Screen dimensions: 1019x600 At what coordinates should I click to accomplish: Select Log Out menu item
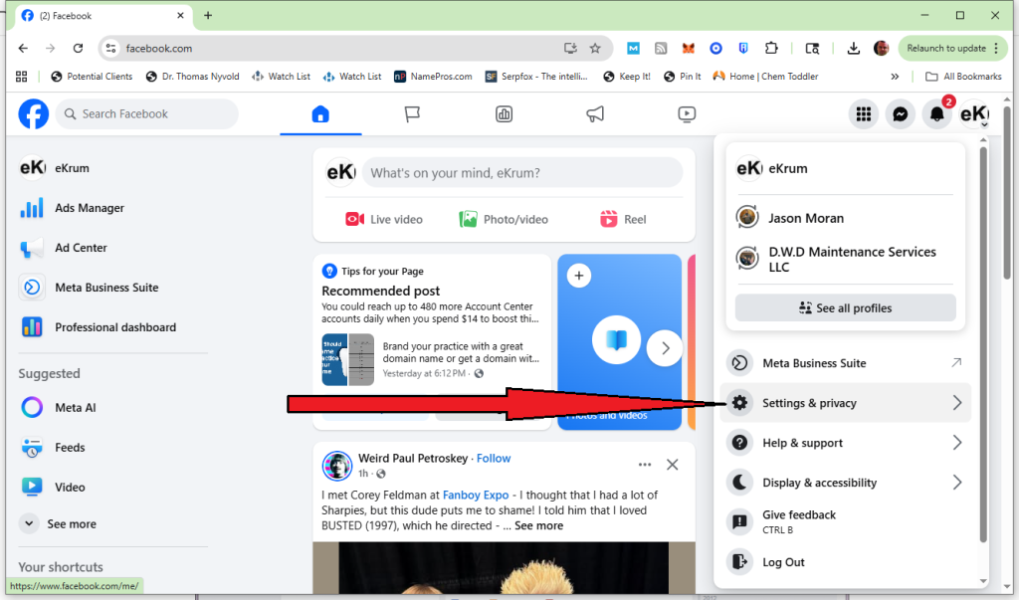coord(782,562)
